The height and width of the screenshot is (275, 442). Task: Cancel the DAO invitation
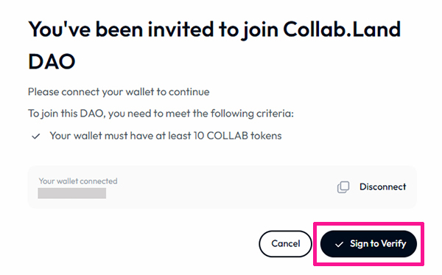tap(285, 244)
